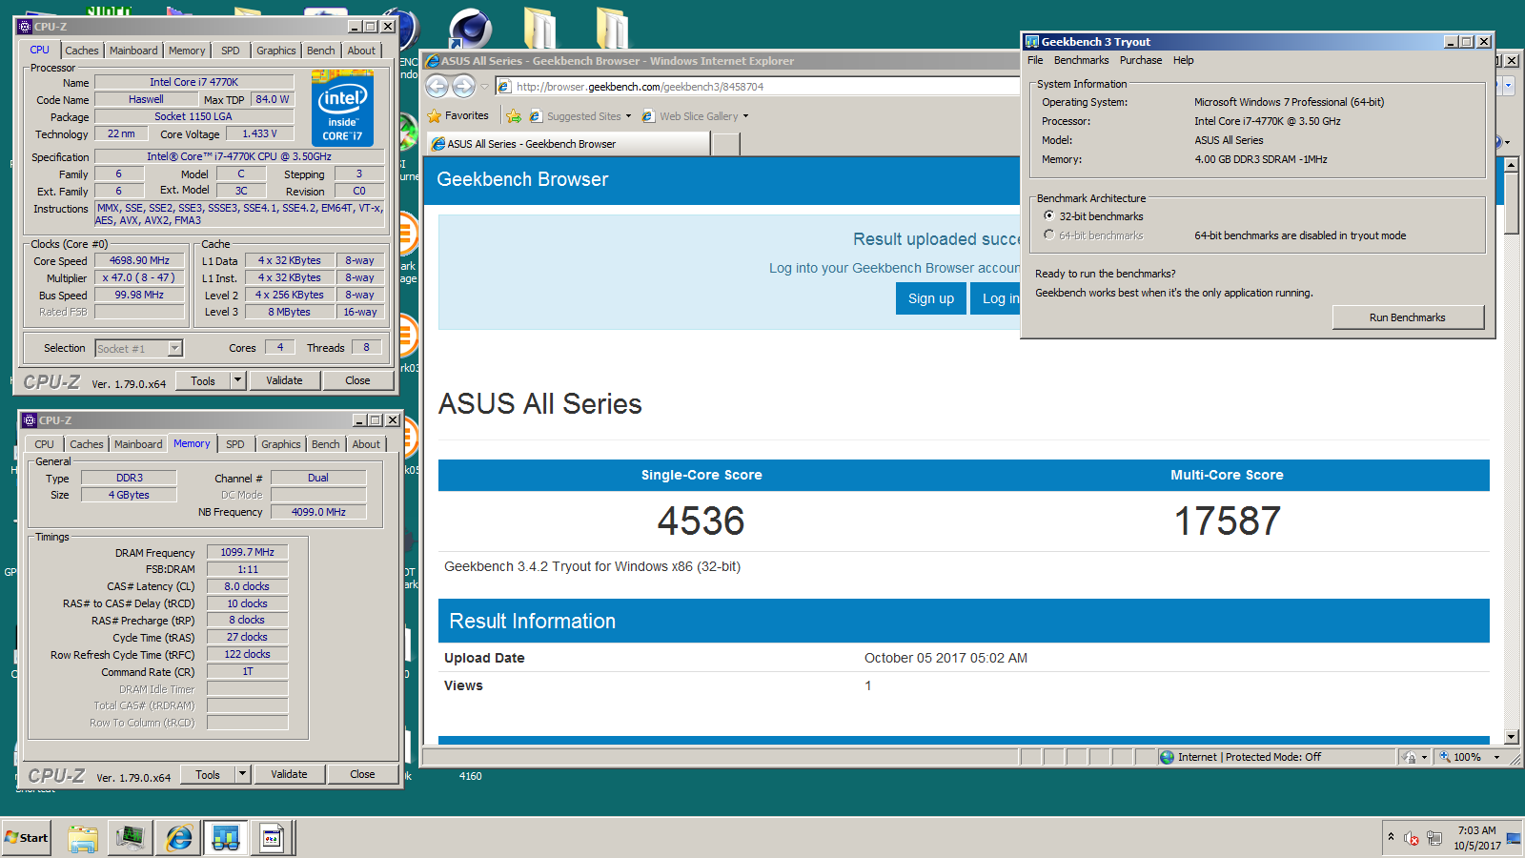This screenshot has height=858, width=1525.
Task: Open Resource Monitor icon on the taskbar
Action: click(130, 839)
